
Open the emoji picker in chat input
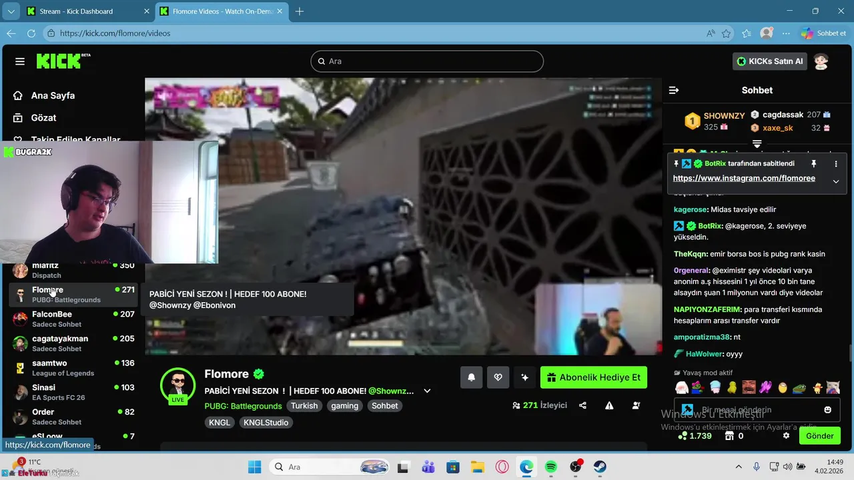pos(828,409)
